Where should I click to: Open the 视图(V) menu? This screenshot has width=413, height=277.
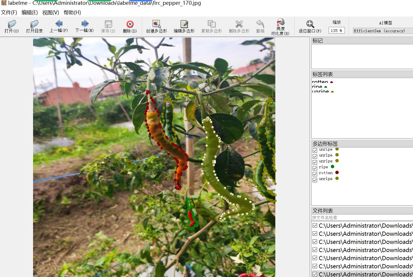(x=50, y=13)
